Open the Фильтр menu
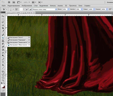This screenshot has width=113, height=96. [53, 6]
